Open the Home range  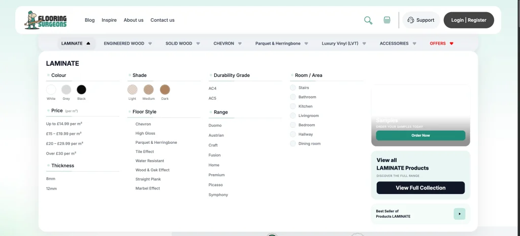(214, 165)
